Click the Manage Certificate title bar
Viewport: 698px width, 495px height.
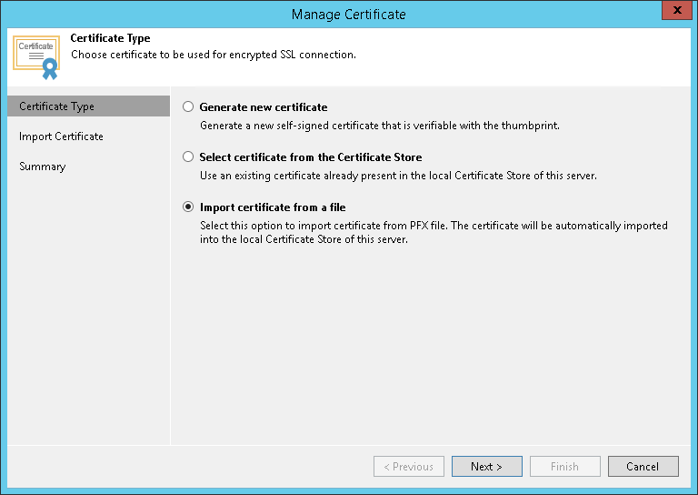coord(349,14)
